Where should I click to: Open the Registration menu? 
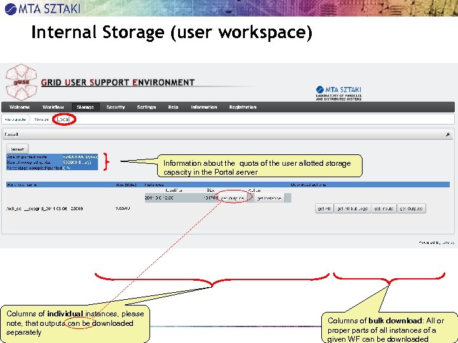[243, 107]
